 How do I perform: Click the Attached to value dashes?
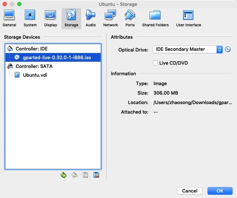(x=156, y=112)
